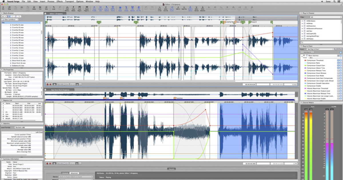Click the Undo toolbar icon
Image resolution: width=343 pixels, height=180 pixels.
[54, 8]
